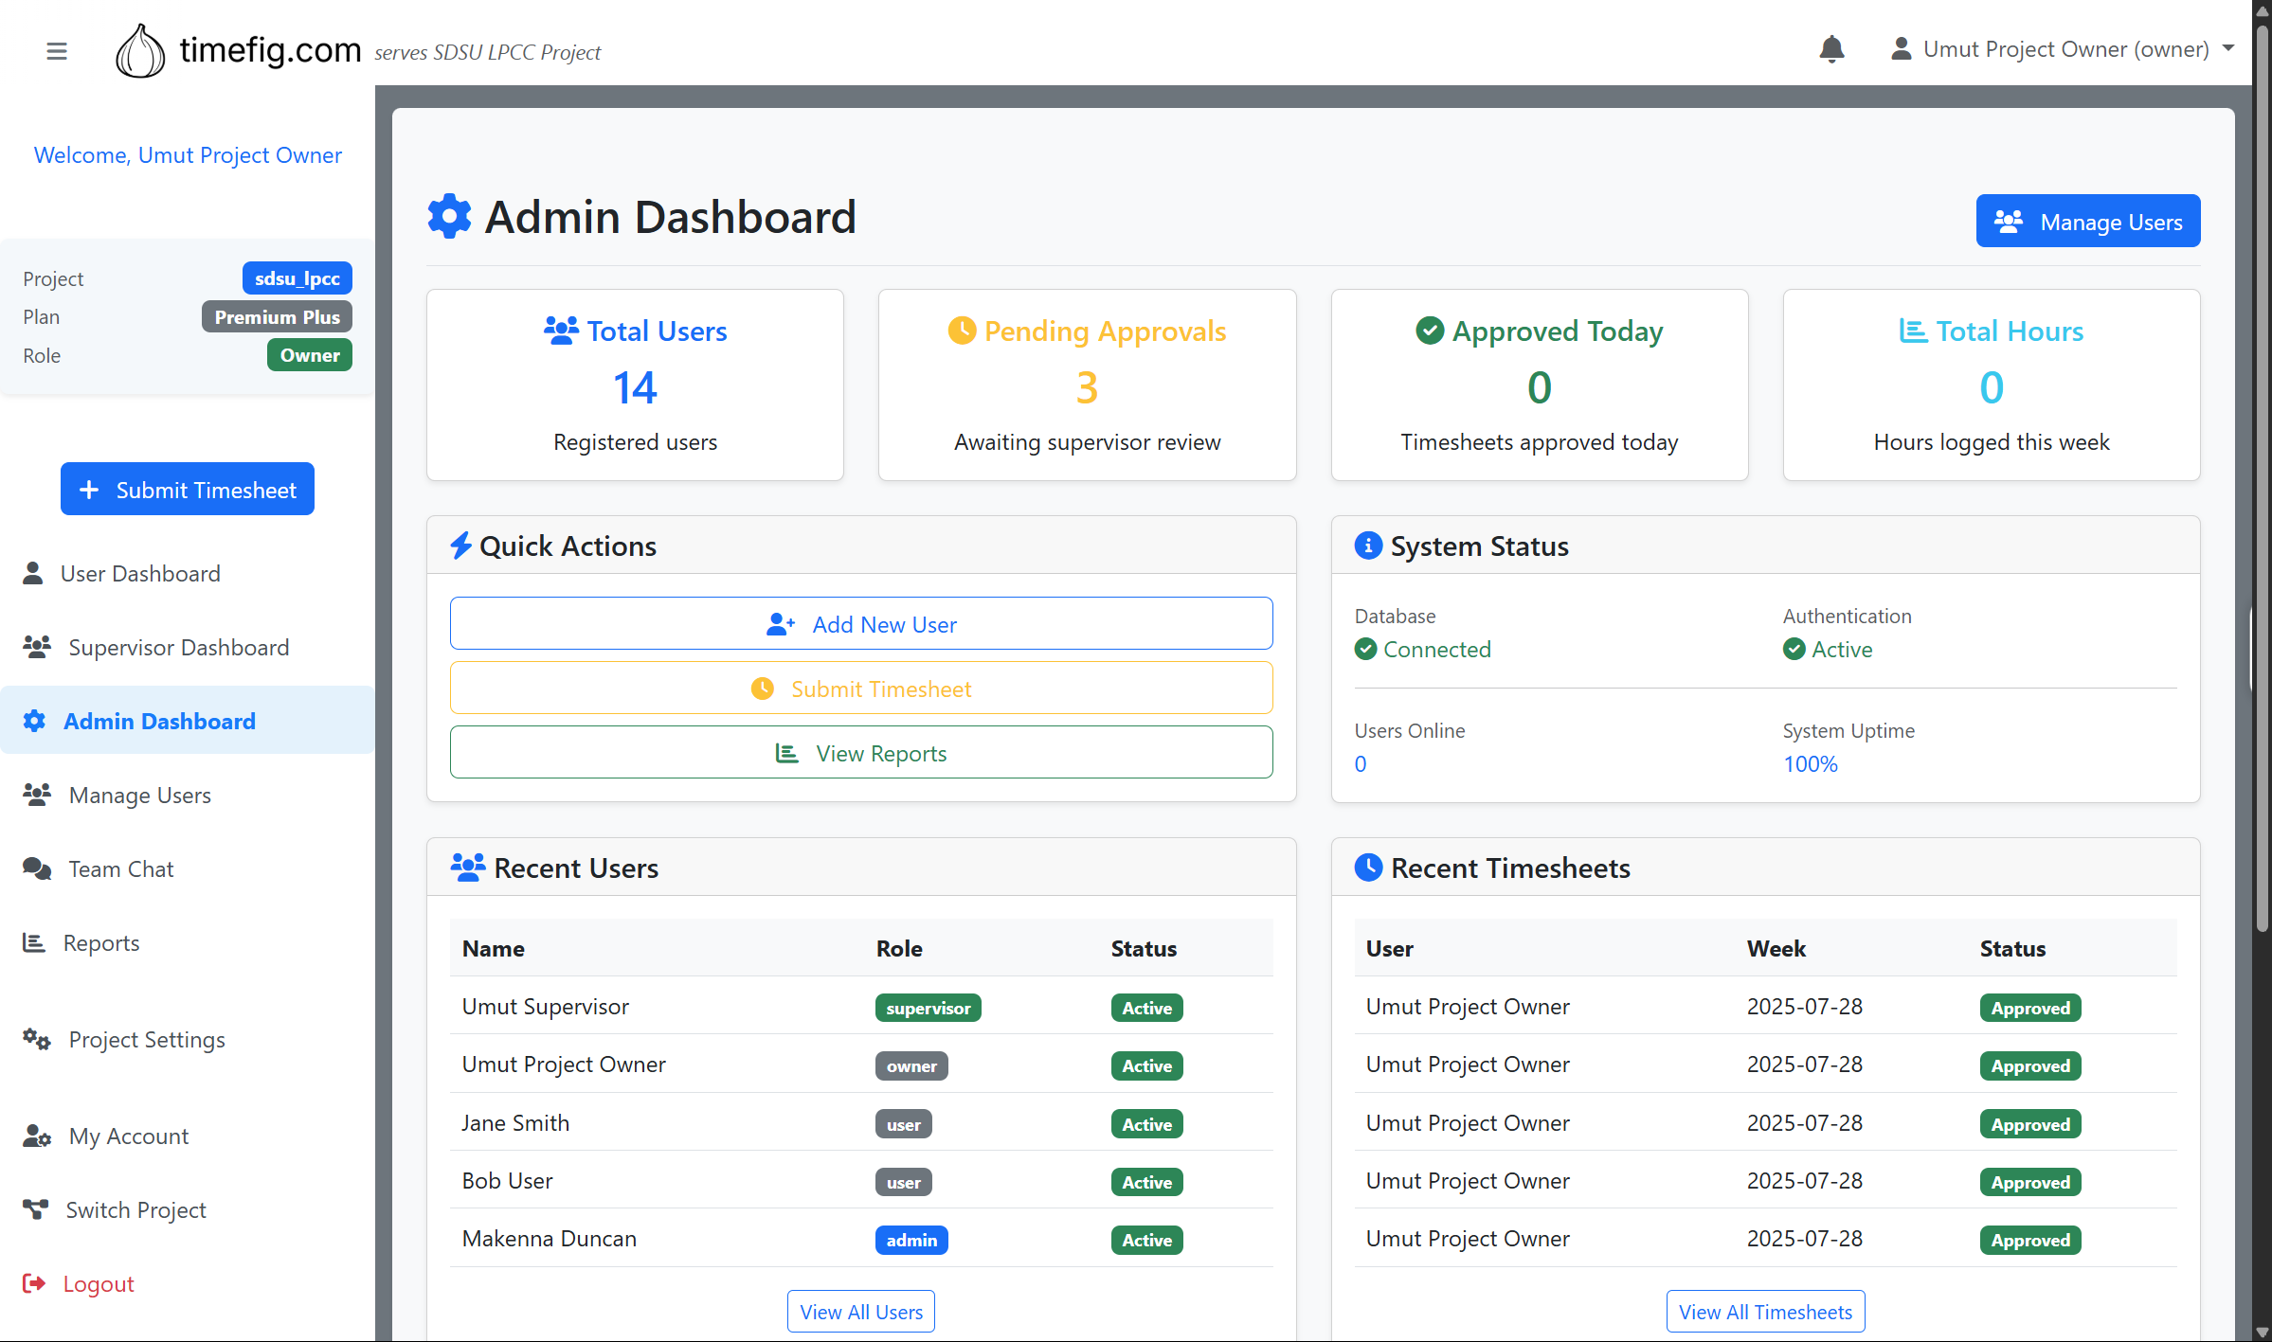The width and height of the screenshot is (2272, 1342).
Task: Click the blue Manage Users button
Action: coord(2088,221)
